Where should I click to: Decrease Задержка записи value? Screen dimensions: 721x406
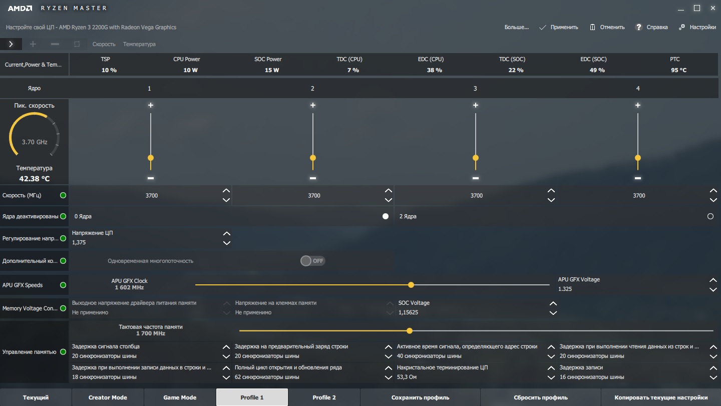pyautogui.click(x=713, y=377)
